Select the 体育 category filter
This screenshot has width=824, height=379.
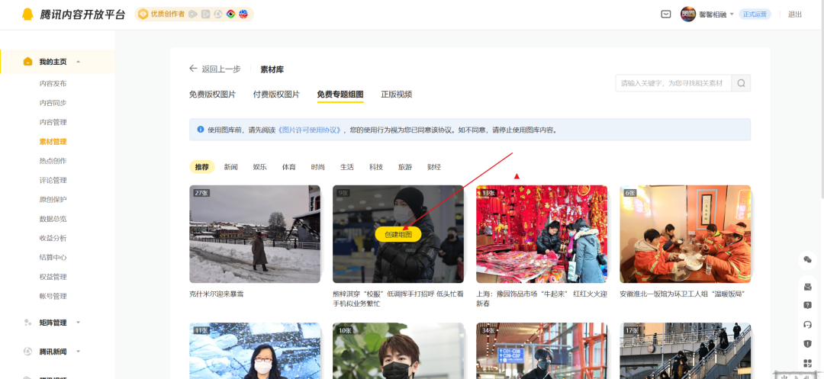click(x=288, y=167)
